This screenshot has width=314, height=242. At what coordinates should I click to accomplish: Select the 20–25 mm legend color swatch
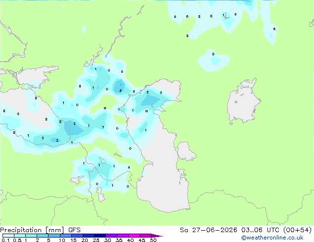click(x=88, y=236)
